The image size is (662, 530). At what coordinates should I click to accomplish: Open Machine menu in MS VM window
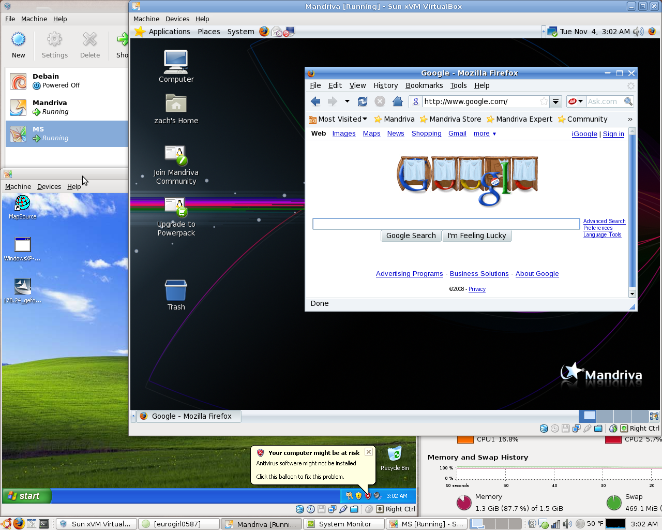(x=18, y=186)
